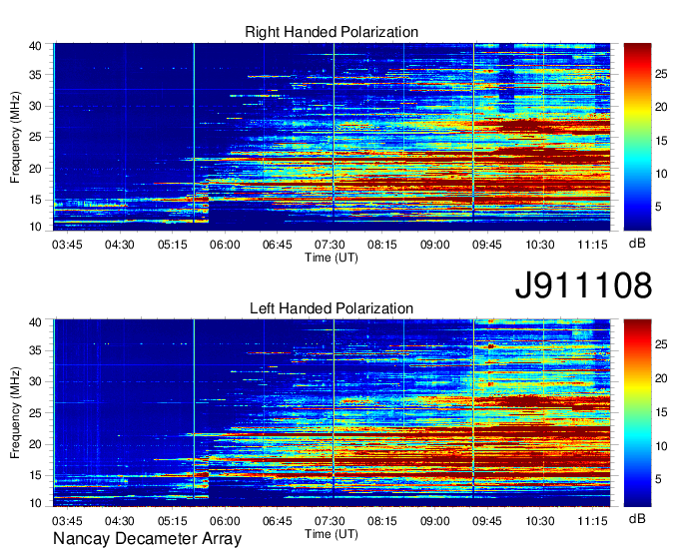Click the 09:45 tick of Right Handed plot

tap(487, 245)
